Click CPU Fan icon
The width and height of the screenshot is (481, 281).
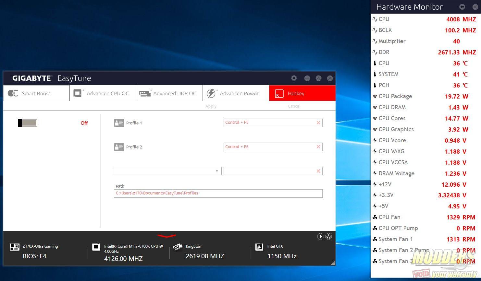[375, 217]
